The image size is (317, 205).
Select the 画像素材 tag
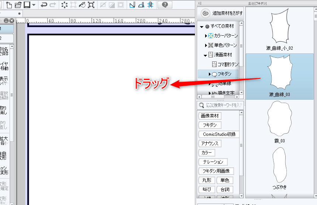click(210, 116)
